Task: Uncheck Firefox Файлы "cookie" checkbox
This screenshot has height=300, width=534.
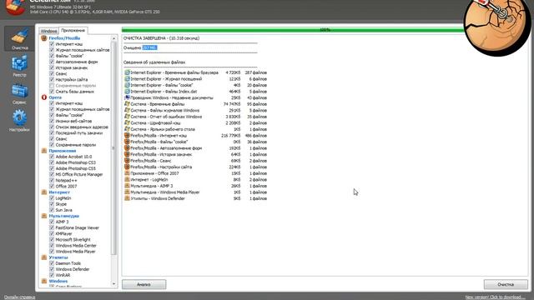Action: click(x=52, y=56)
